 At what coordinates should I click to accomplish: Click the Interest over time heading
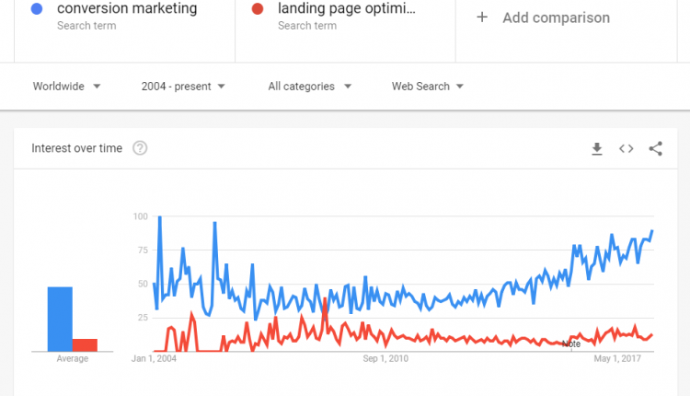[x=76, y=148]
